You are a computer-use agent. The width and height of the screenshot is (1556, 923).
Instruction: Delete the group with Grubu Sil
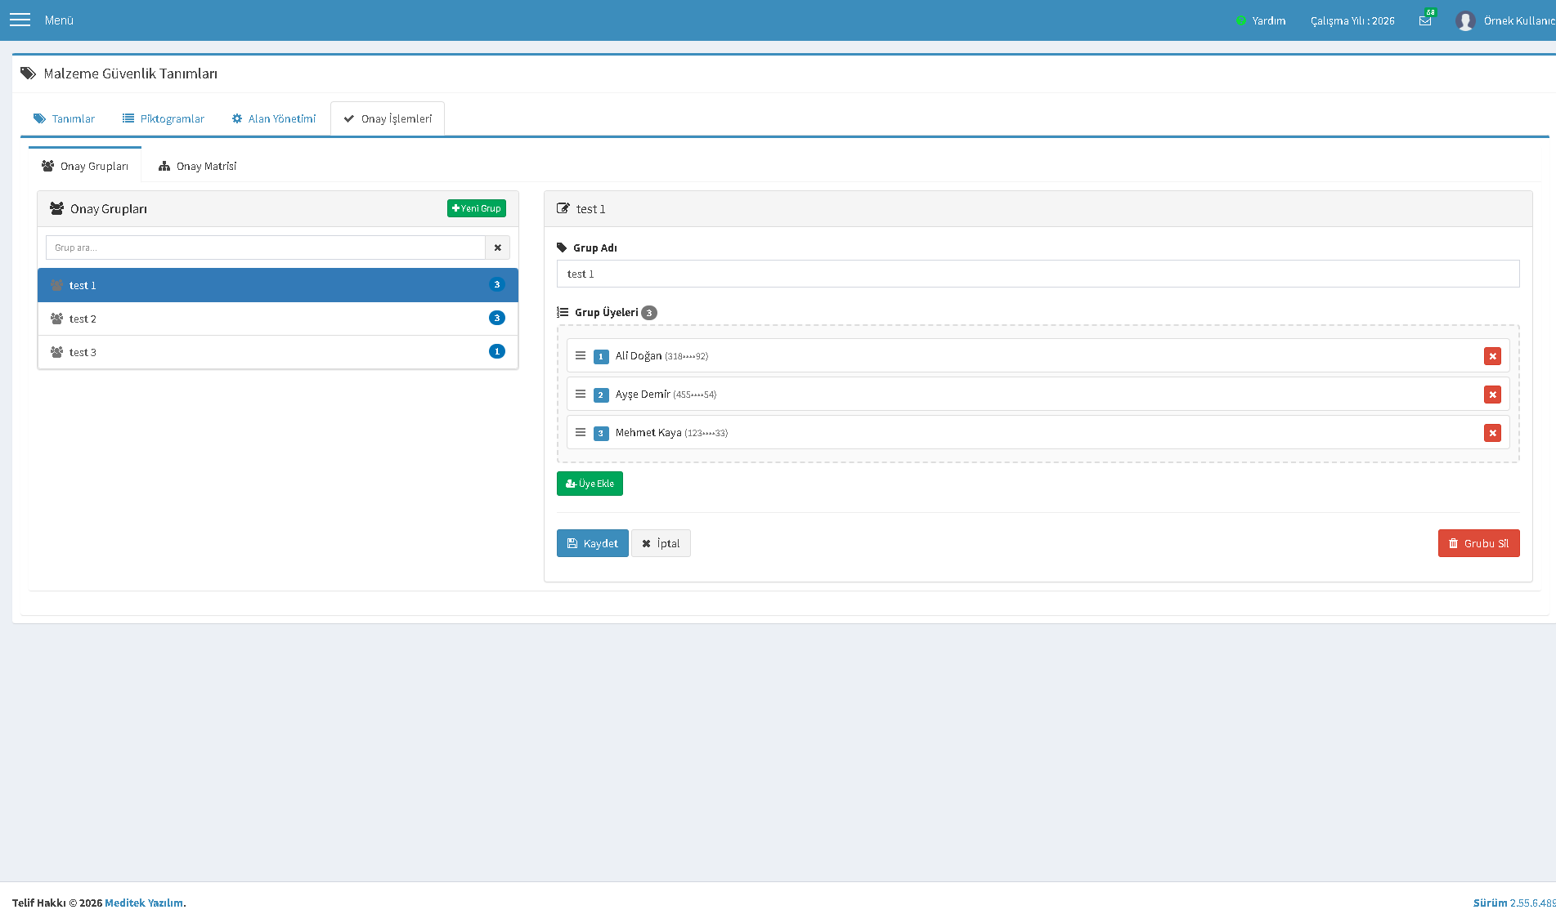click(x=1478, y=543)
